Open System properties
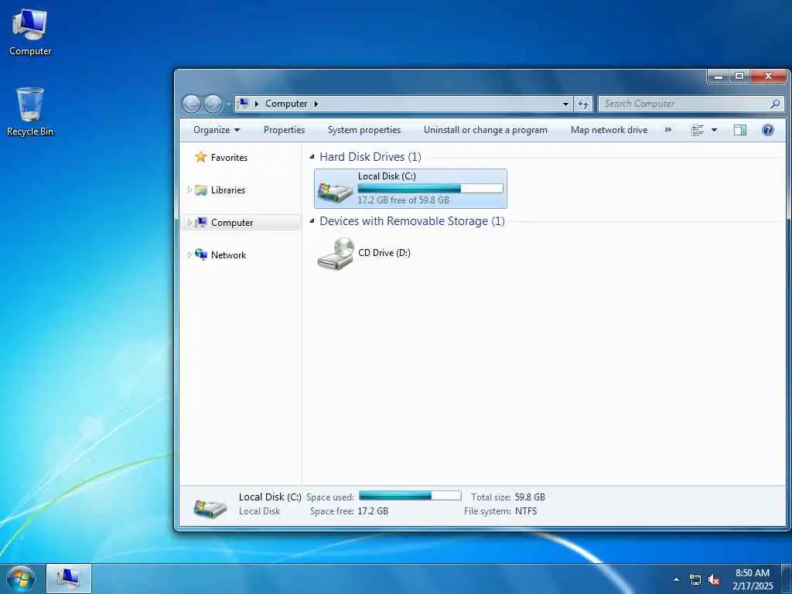792x594 pixels. pyautogui.click(x=364, y=130)
